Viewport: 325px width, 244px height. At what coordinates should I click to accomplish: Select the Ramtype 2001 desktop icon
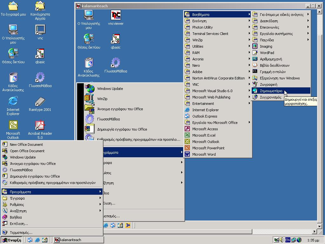point(40,104)
